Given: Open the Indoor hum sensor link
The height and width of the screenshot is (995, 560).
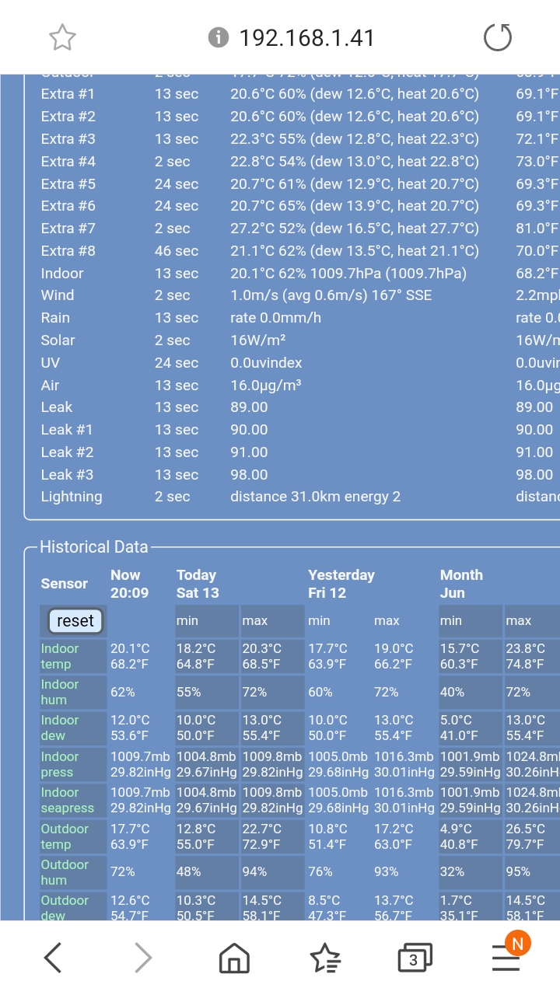Looking at the screenshot, I should click(x=60, y=692).
